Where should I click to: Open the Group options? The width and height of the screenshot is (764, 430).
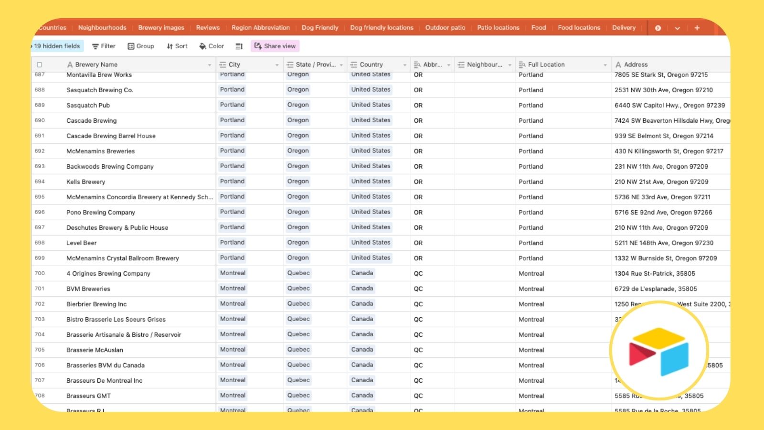pyautogui.click(x=141, y=46)
